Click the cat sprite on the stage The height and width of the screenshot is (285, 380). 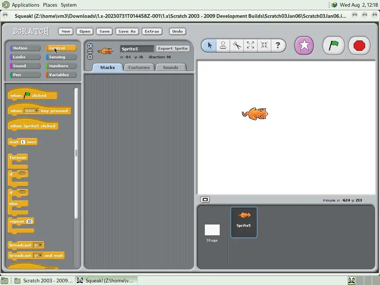click(x=255, y=114)
